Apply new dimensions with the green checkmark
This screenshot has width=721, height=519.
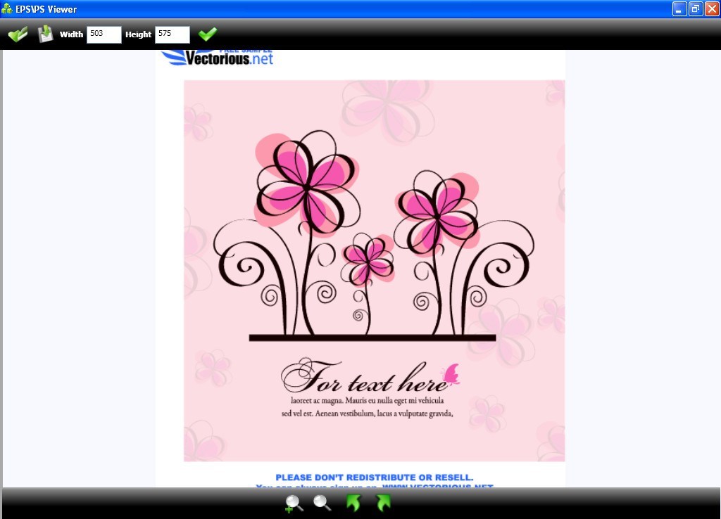(x=208, y=33)
